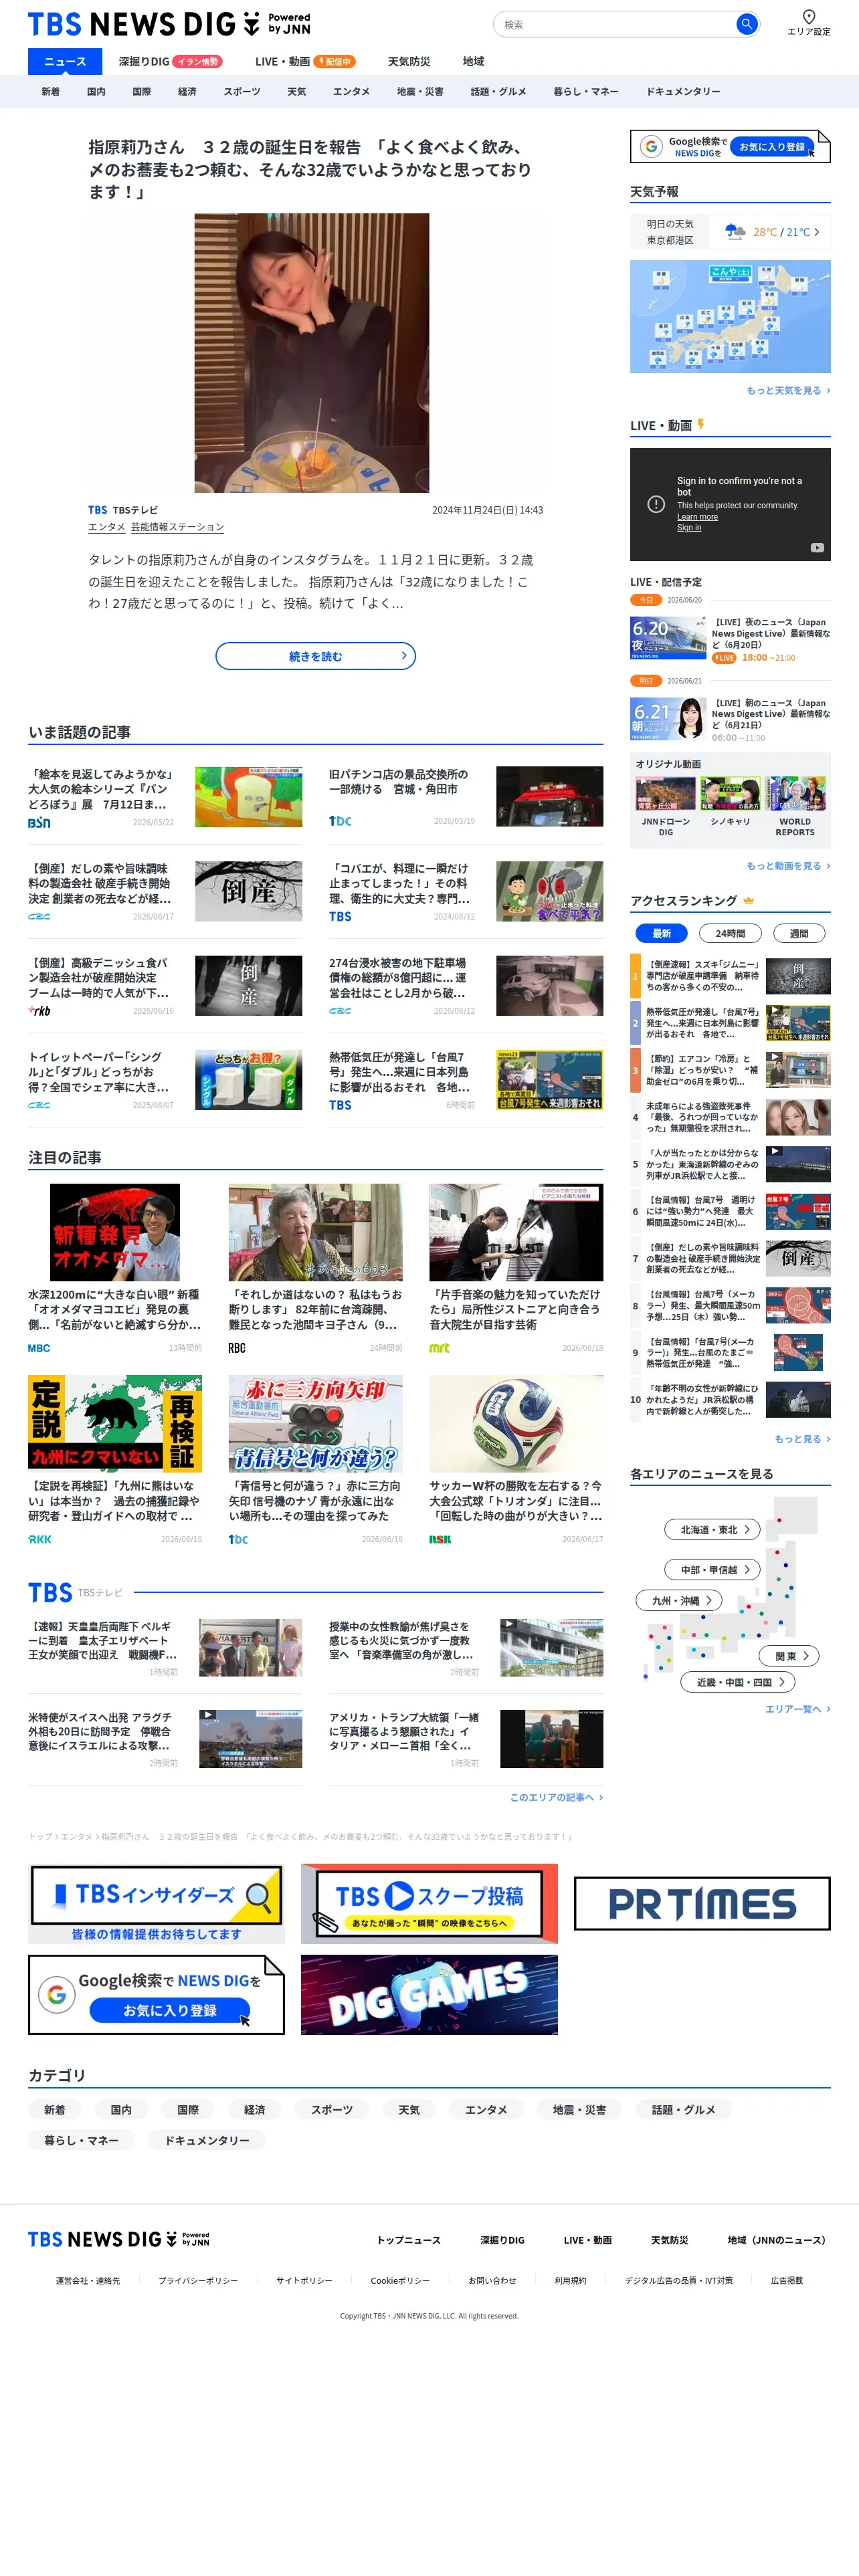Select the LIVE・動画 tab in the top navigation
The width and height of the screenshot is (859, 2576).
tap(305, 62)
